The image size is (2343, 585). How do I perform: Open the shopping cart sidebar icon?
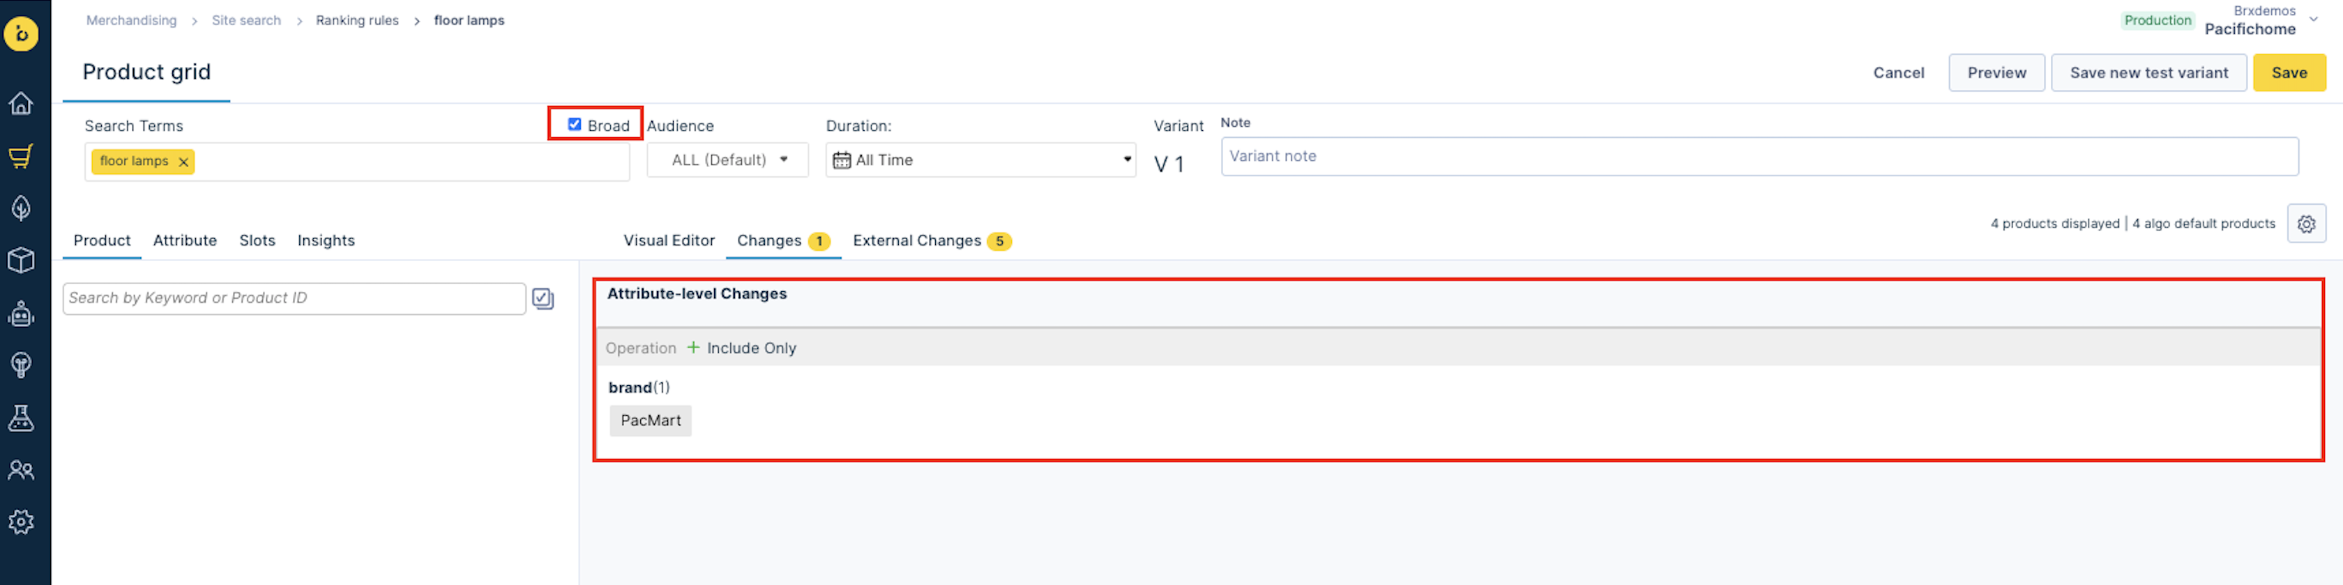point(21,156)
